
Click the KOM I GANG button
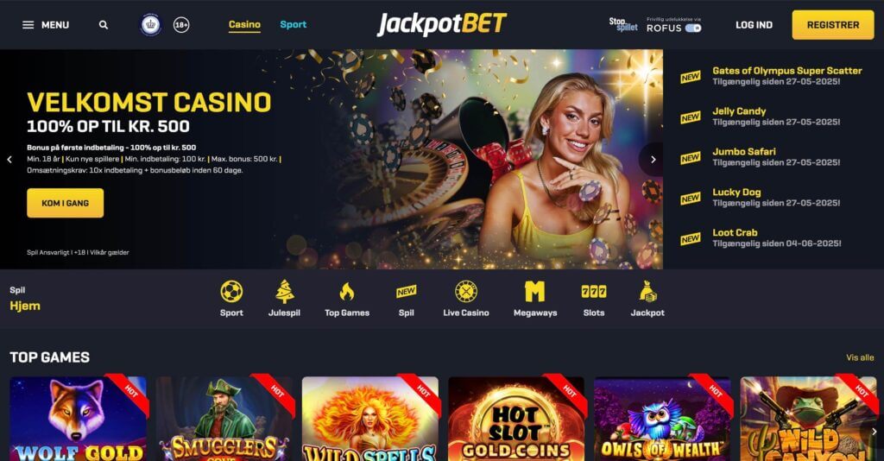pyautogui.click(x=66, y=203)
